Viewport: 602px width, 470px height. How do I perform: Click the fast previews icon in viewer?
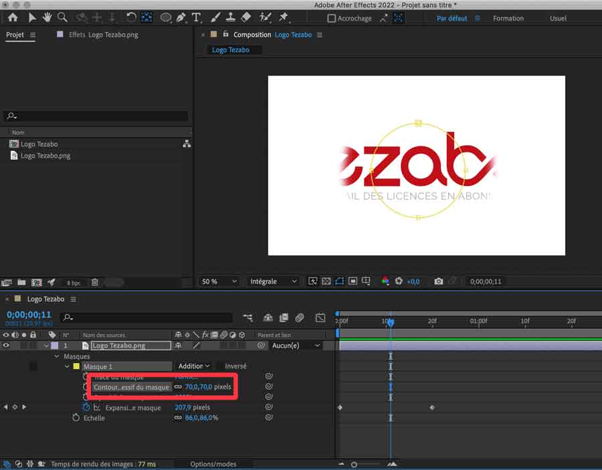pyautogui.click(x=313, y=281)
